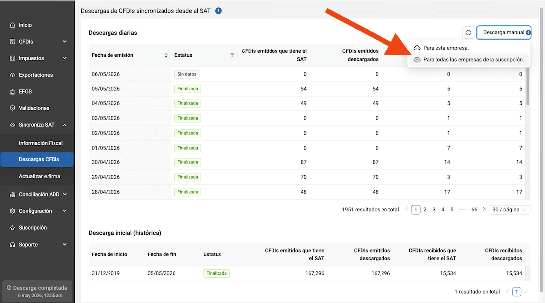Click historical start date 31/12/2019
This screenshot has width=545, height=303.
click(x=106, y=273)
